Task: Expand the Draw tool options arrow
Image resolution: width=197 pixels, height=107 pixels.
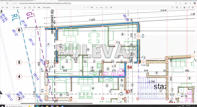Action: pyautogui.click(x=21, y=8)
